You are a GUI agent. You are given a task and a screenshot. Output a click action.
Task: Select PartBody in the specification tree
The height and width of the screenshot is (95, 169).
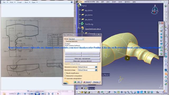pyautogui.click(x=89, y=24)
